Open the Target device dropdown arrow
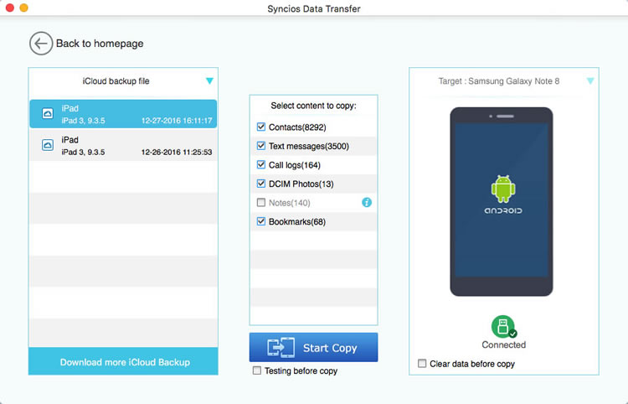 point(590,81)
